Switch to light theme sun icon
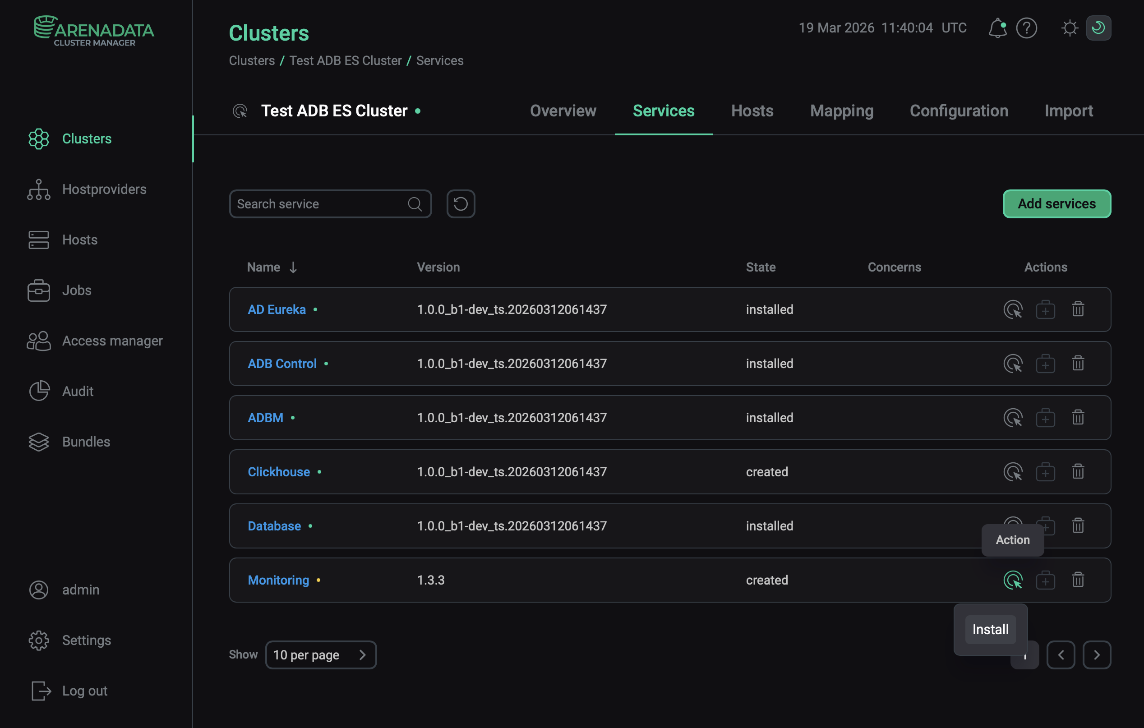 1070,28
